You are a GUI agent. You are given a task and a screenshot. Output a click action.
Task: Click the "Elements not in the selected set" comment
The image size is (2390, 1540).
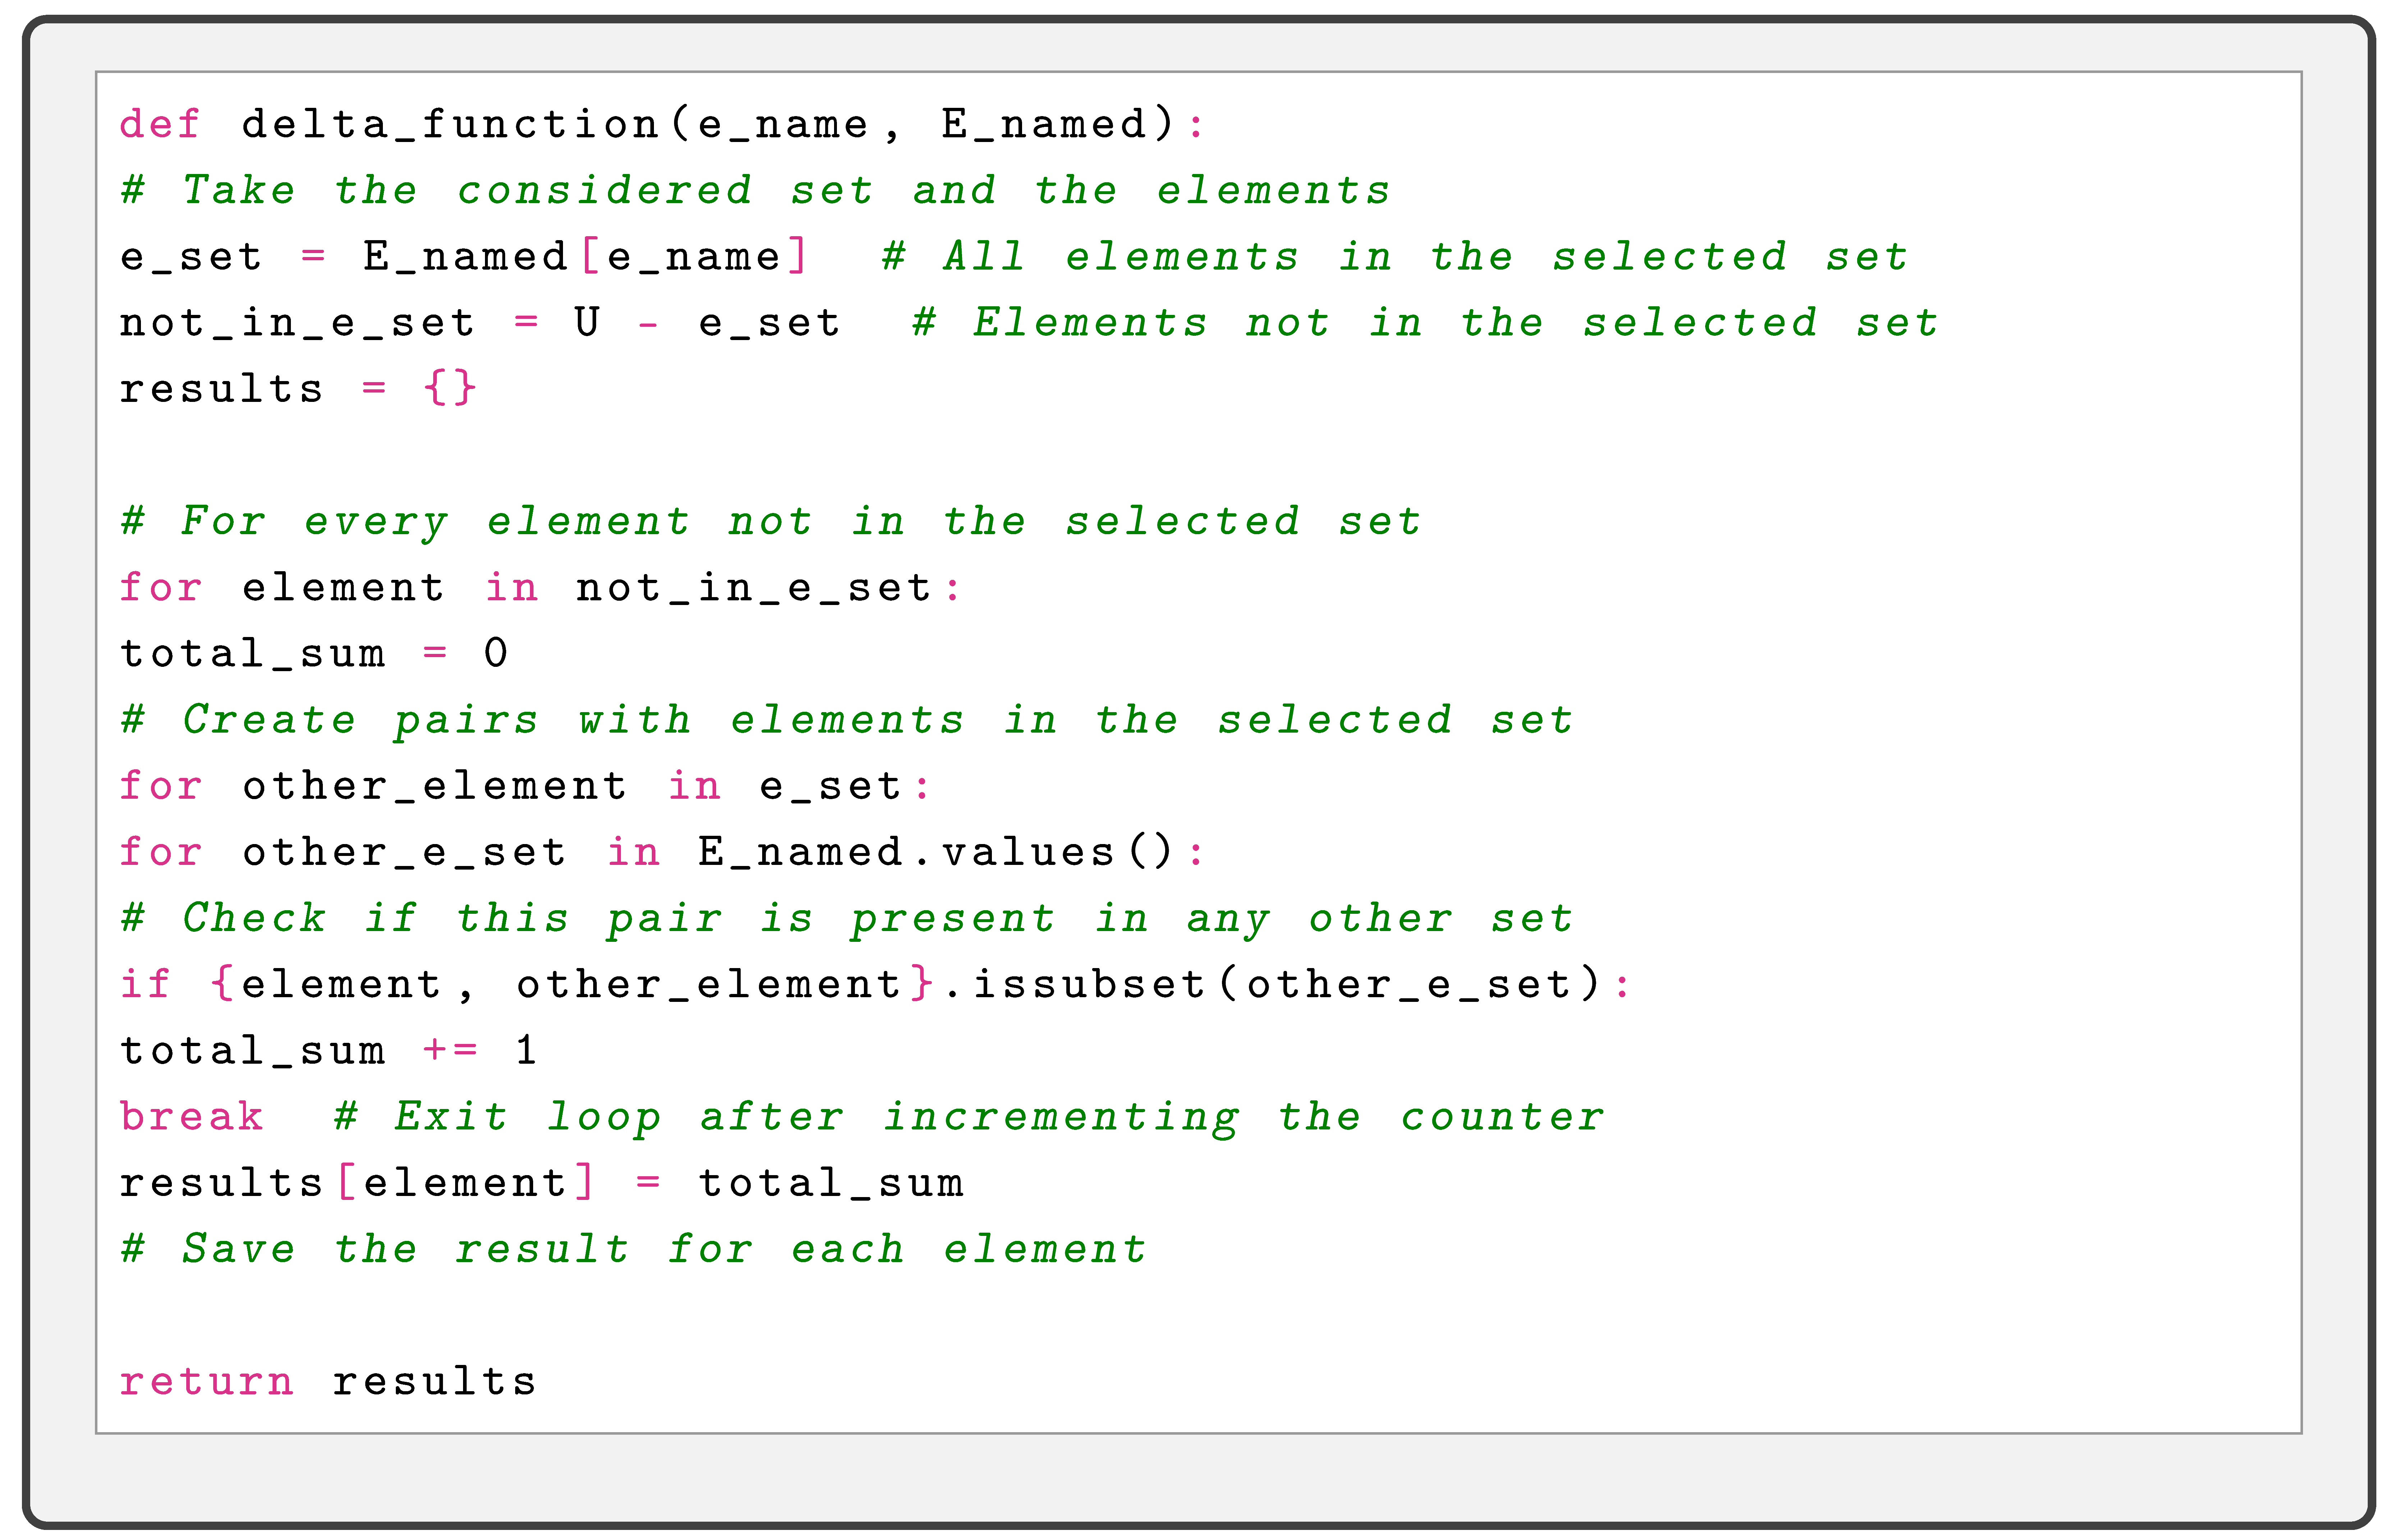click(x=1425, y=323)
